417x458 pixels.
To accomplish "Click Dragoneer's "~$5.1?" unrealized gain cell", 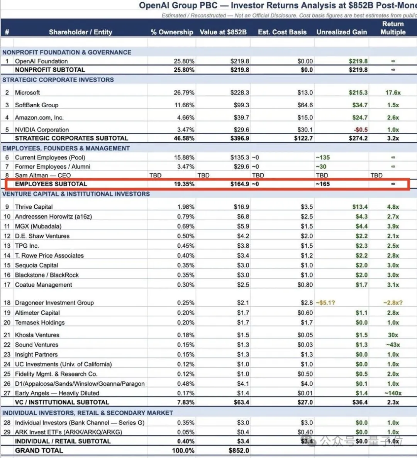I will pos(325,303).
